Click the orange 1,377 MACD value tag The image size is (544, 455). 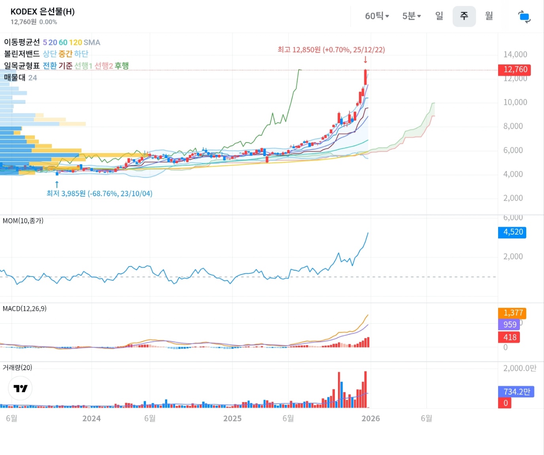pyautogui.click(x=512, y=313)
